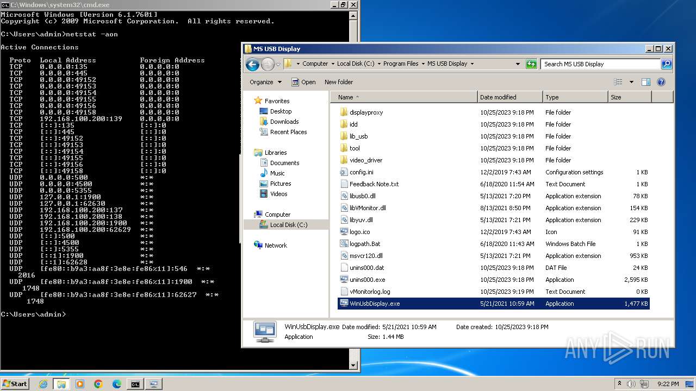The image size is (696, 391).
Task: Click Program Files in breadcrumb path
Action: 401,64
